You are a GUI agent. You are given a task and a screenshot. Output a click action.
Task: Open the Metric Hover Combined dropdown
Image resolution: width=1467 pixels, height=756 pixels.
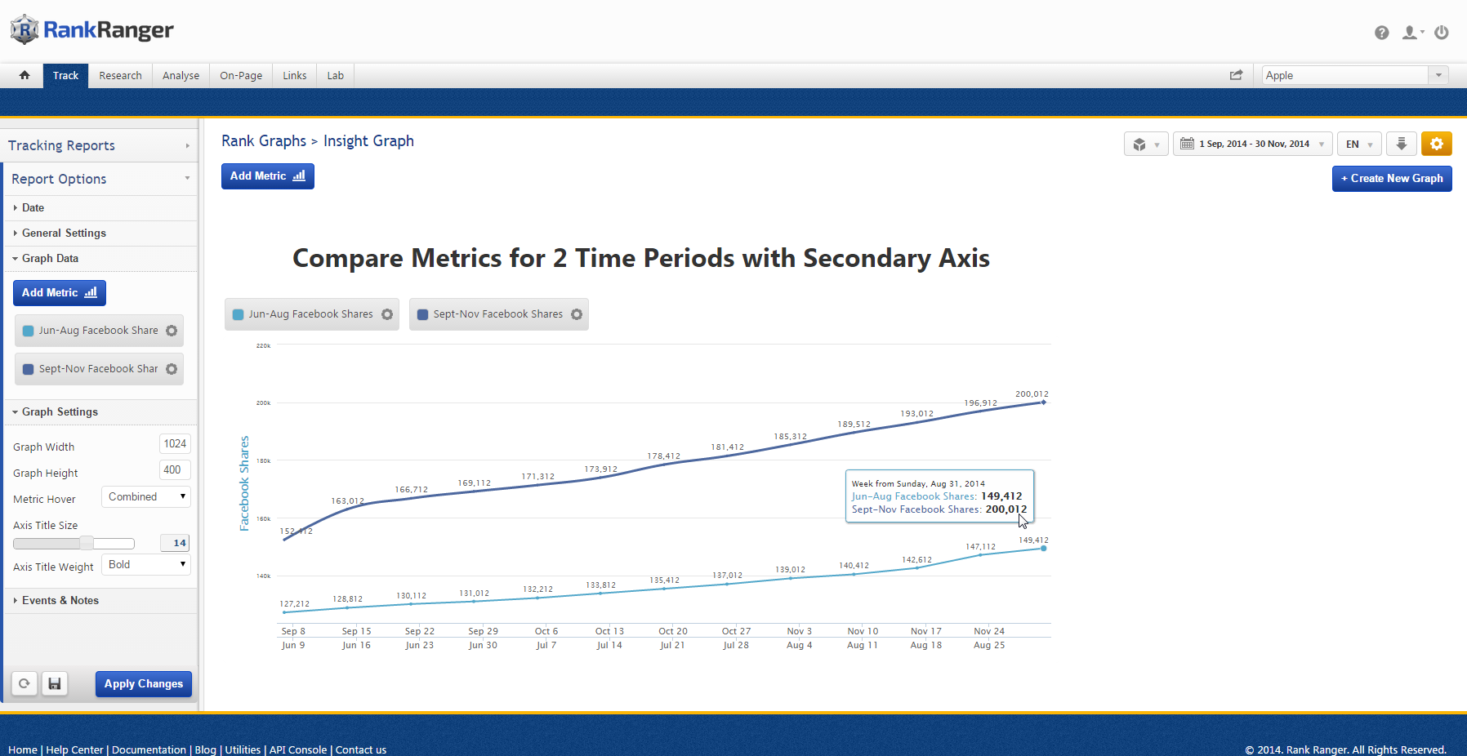tap(146, 496)
